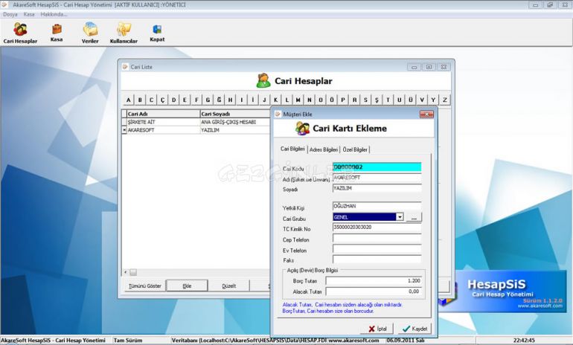573x345 pixels.
Task: Click the 06.09.2011 Salı date in status bar
Action: [x=406, y=341]
